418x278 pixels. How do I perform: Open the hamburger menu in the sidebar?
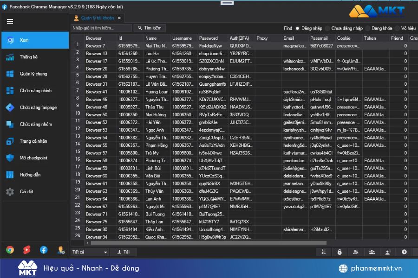click(10, 22)
